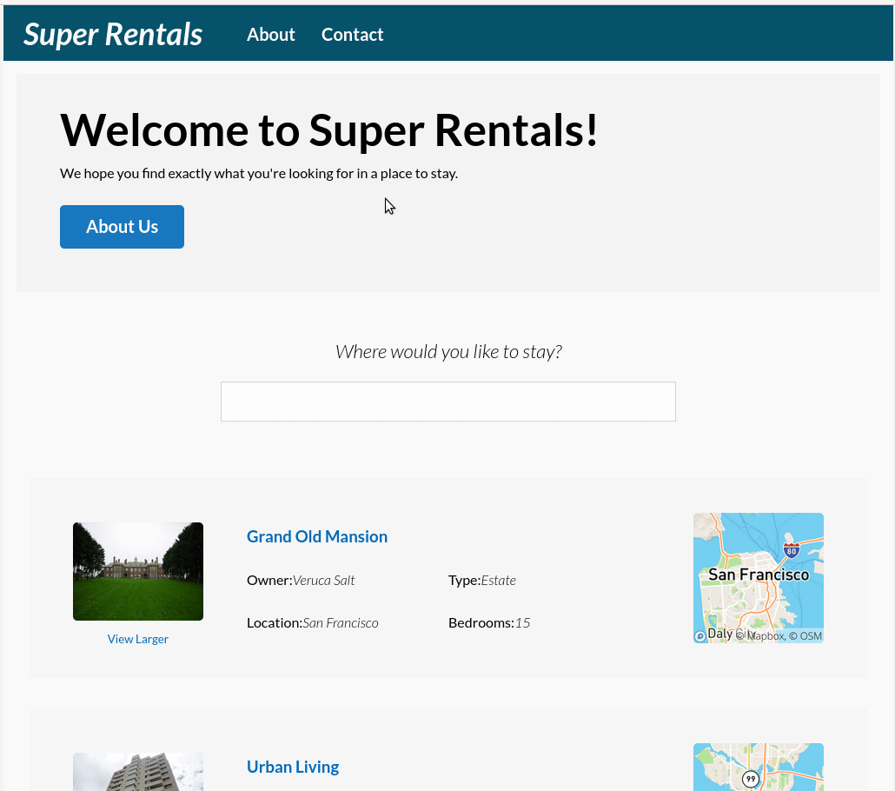Click the Urban Living map image
Screen dimensions: 895x791
758,767
